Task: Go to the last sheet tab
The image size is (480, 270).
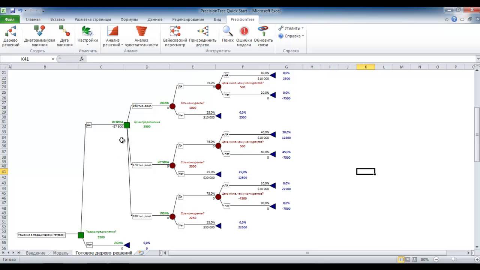Action: click(x=18, y=253)
